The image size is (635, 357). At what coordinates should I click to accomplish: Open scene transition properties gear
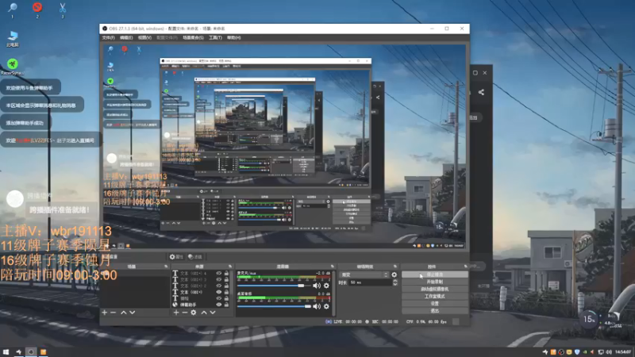coord(394,274)
